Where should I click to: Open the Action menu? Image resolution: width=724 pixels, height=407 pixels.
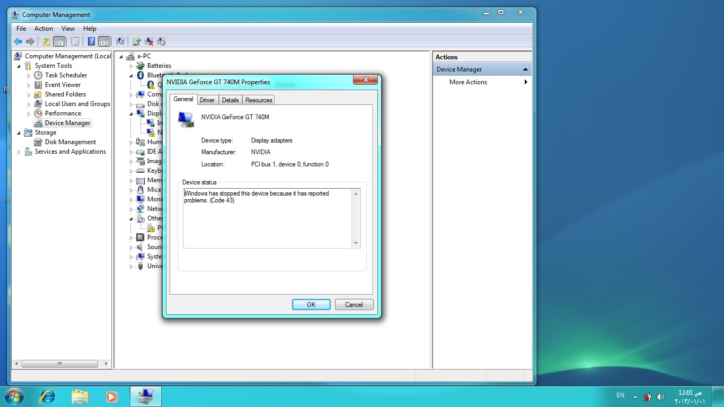[x=43, y=29]
